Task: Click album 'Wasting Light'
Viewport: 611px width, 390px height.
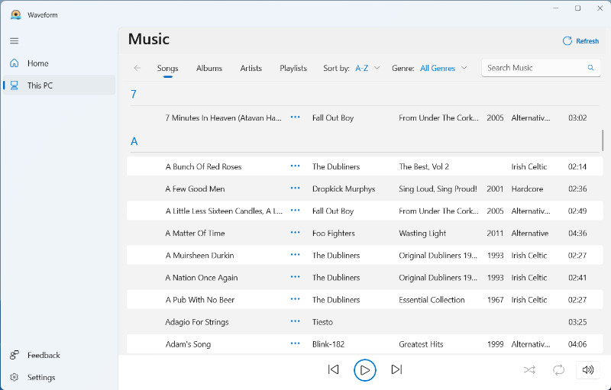Action: tap(422, 233)
